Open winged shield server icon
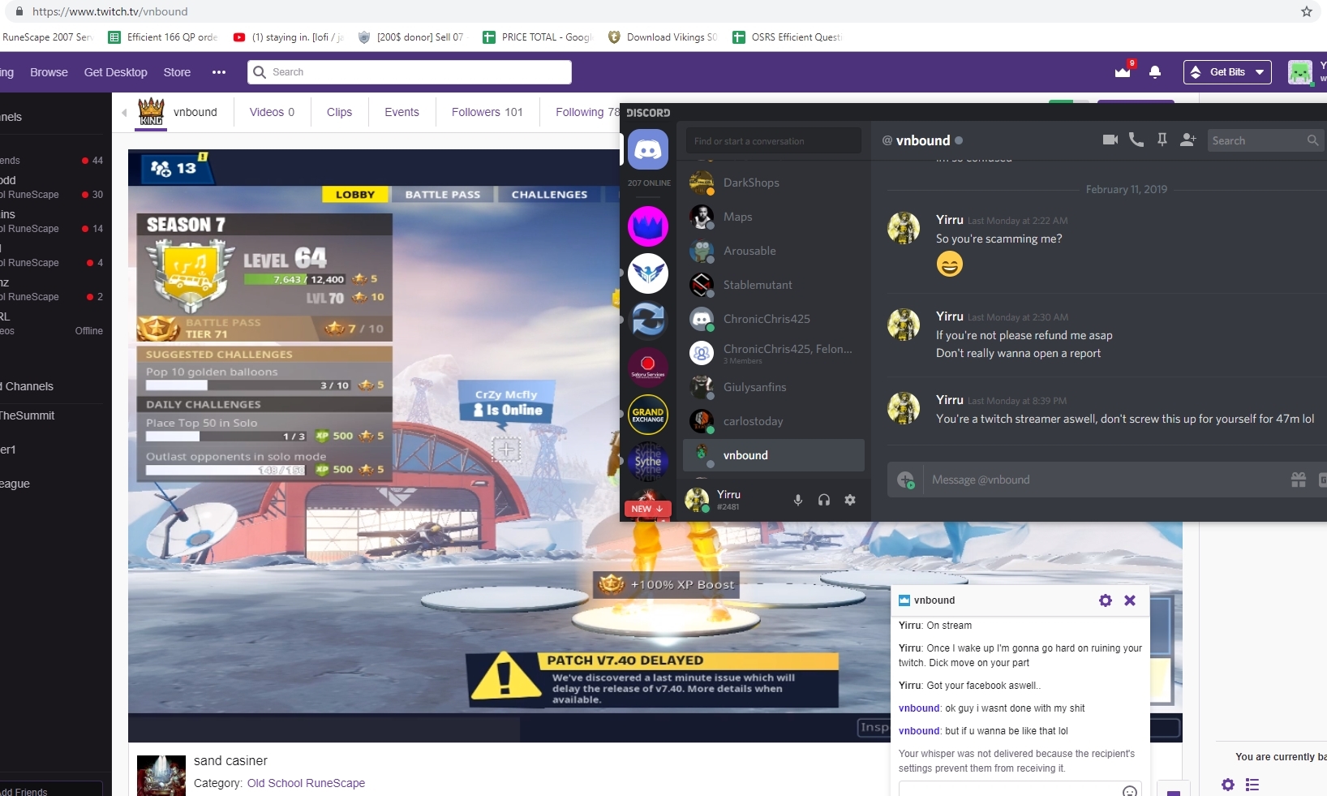The image size is (1327, 796). pyautogui.click(x=647, y=273)
